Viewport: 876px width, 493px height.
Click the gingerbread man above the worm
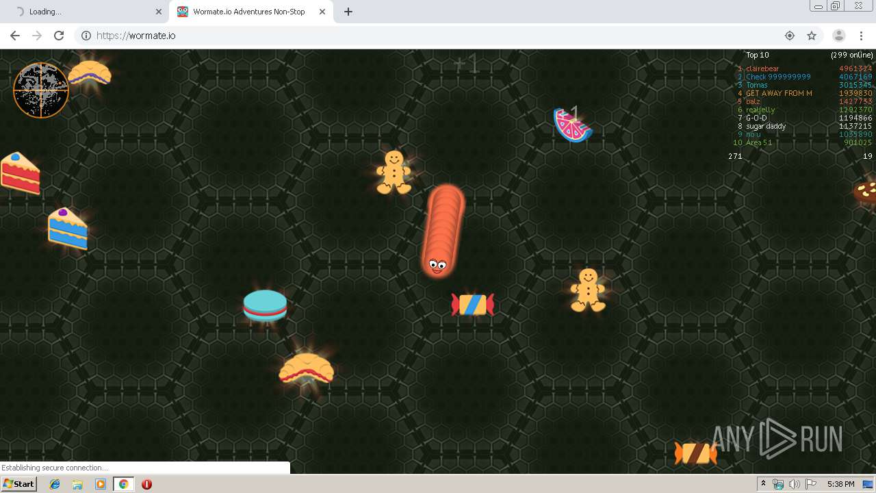394,172
